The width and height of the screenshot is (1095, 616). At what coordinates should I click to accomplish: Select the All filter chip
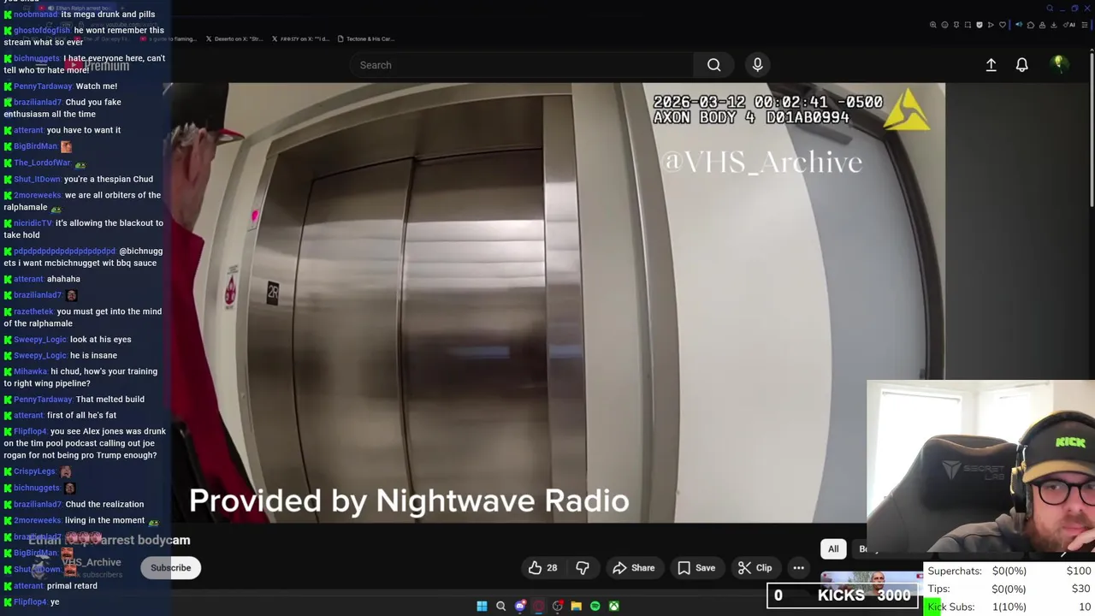click(833, 549)
